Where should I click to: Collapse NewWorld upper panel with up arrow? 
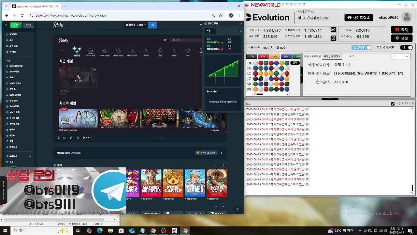coord(330,99)
